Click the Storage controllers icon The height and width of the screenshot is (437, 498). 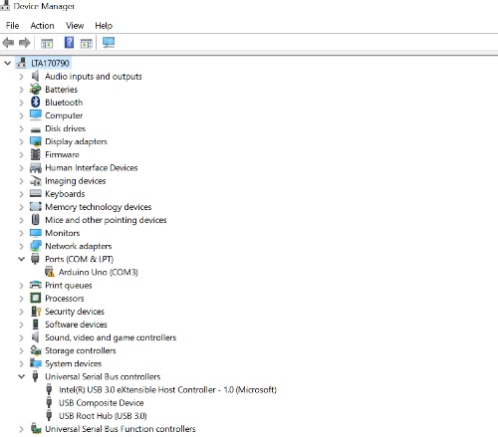tap(36, 350)
